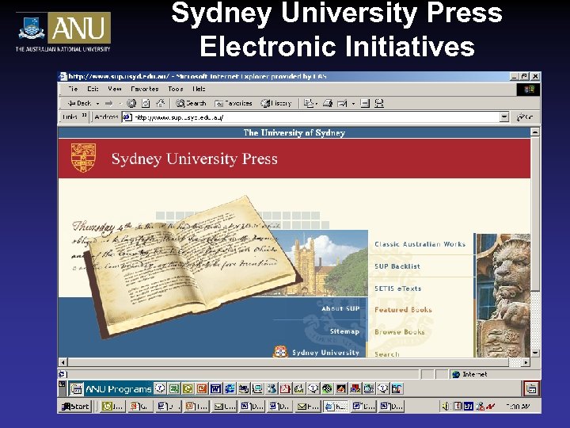Click the page icon in the IE title bar
Screen dimensions: 570x428
point(63,76)
